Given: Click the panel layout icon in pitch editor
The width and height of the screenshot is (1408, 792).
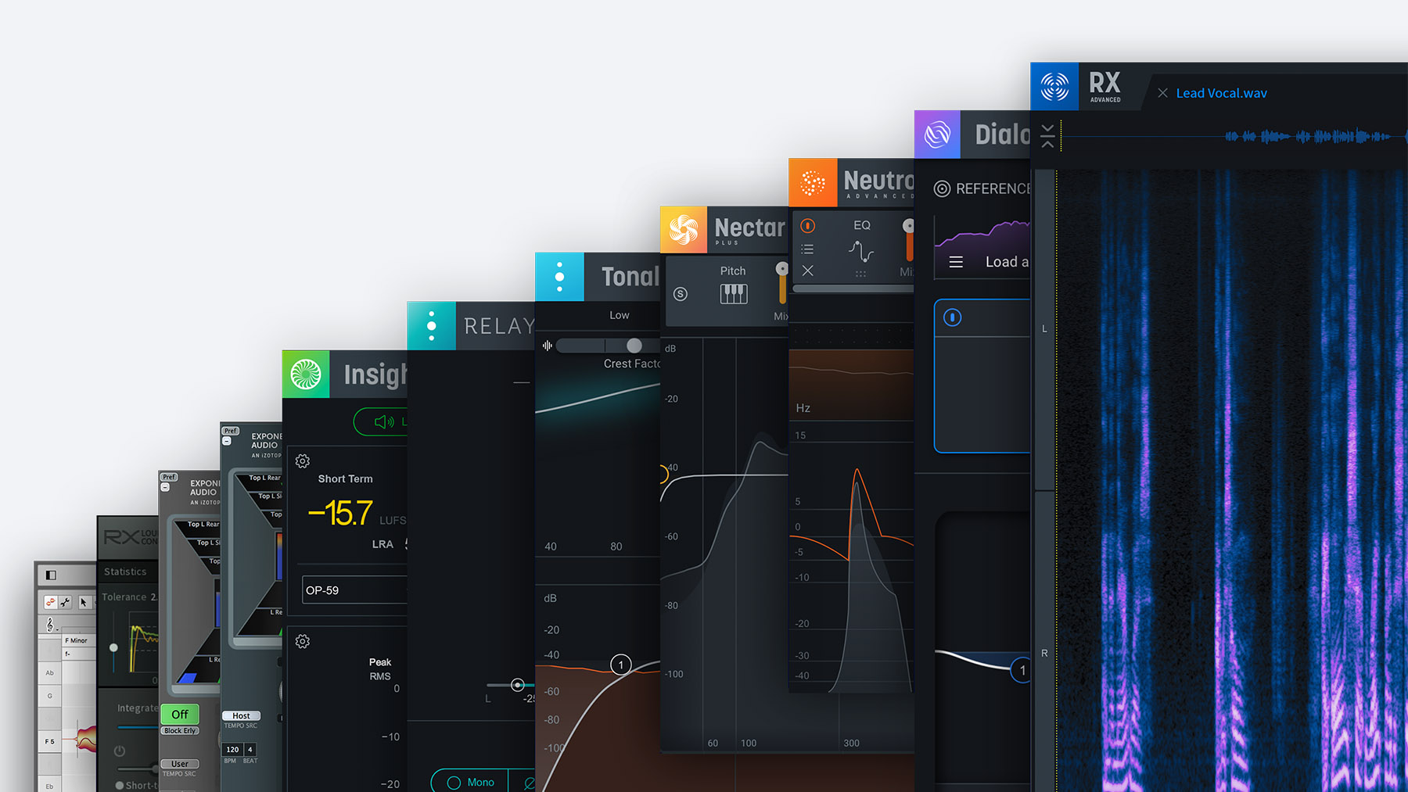Looking at the screenshot, I should coord(51,575).
